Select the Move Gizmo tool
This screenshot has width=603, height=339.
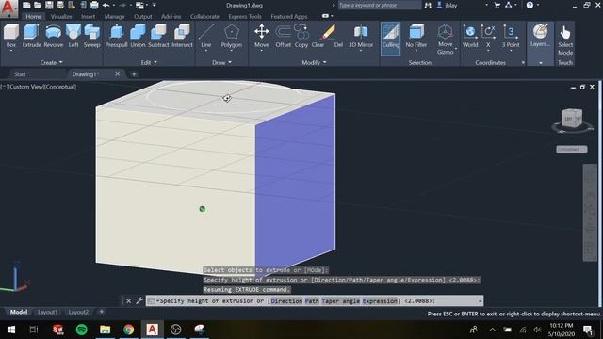[x=445, y=40]
